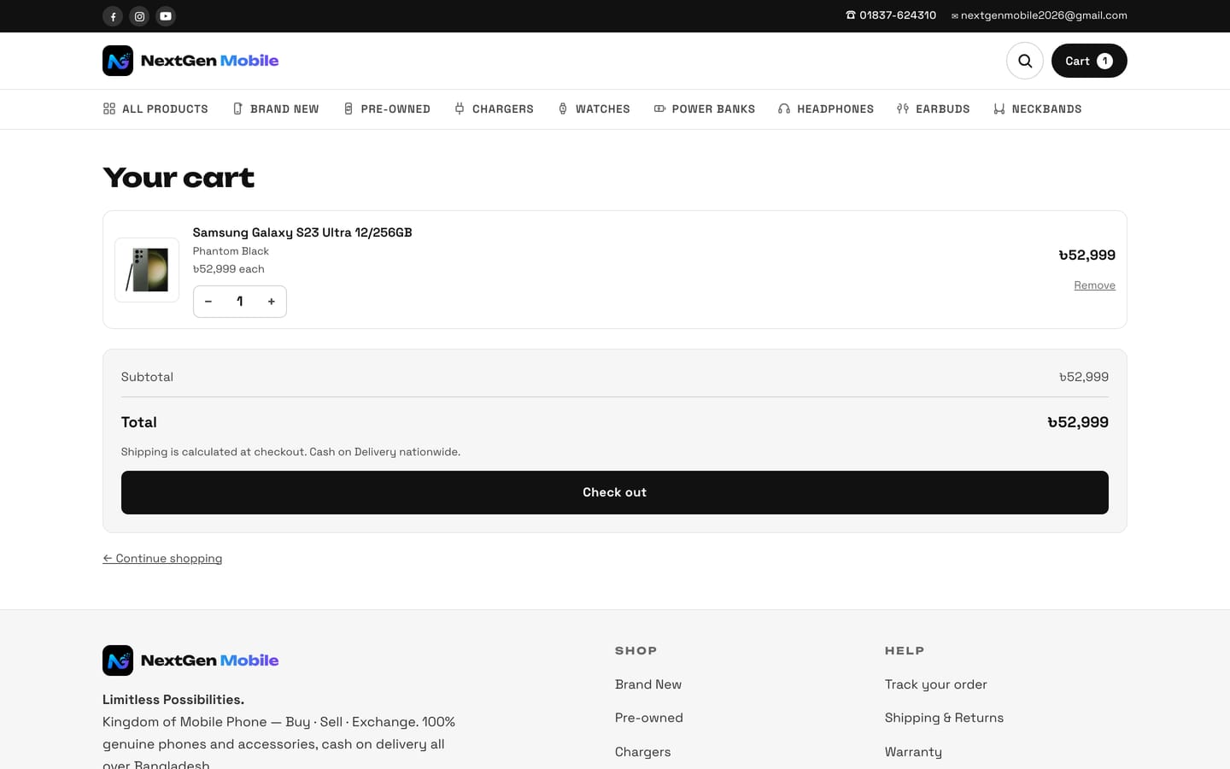Open the Power Banks category
Viewport: 1230px width, 769px height.
[705, 109]
